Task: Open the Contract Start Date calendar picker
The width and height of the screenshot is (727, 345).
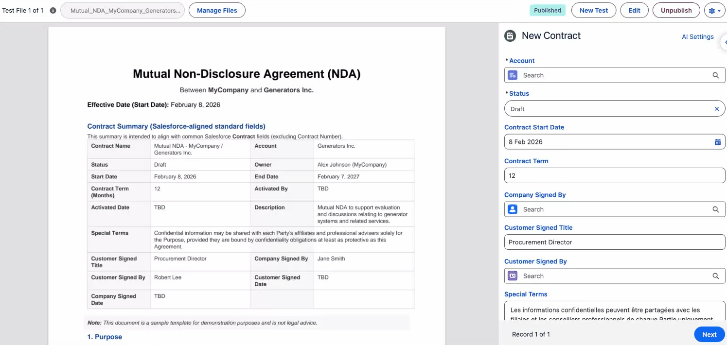Action: pos(717,142)
